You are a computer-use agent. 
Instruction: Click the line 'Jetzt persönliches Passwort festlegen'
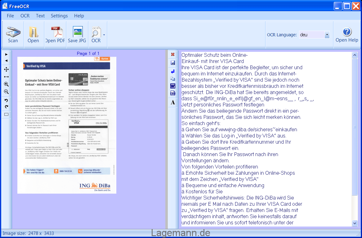coord(223,105)
